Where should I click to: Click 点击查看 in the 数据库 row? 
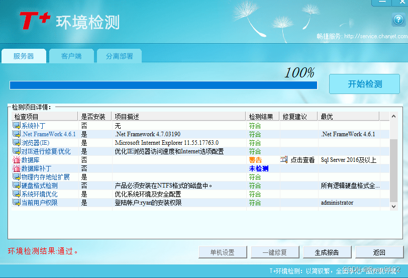[x=302, y=160]
